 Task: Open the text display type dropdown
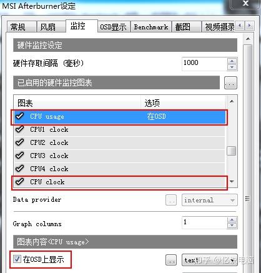(x=209, y=260)
